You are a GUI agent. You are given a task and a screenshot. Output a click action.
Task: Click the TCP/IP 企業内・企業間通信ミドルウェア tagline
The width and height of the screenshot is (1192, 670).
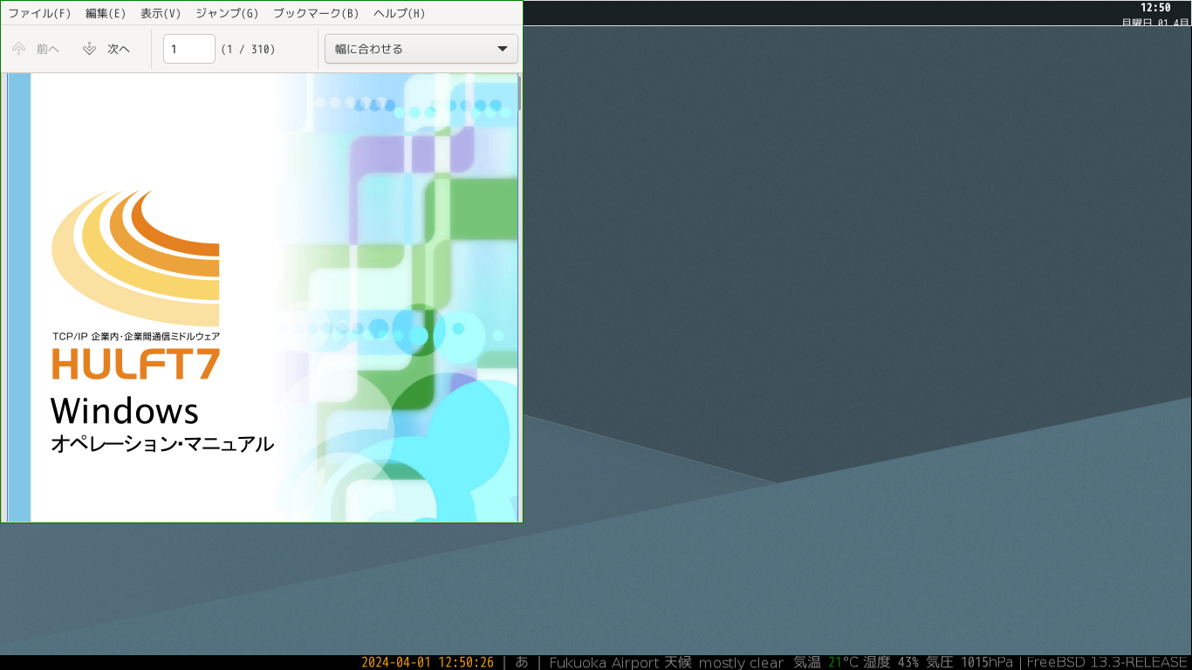tap(136, 336)
